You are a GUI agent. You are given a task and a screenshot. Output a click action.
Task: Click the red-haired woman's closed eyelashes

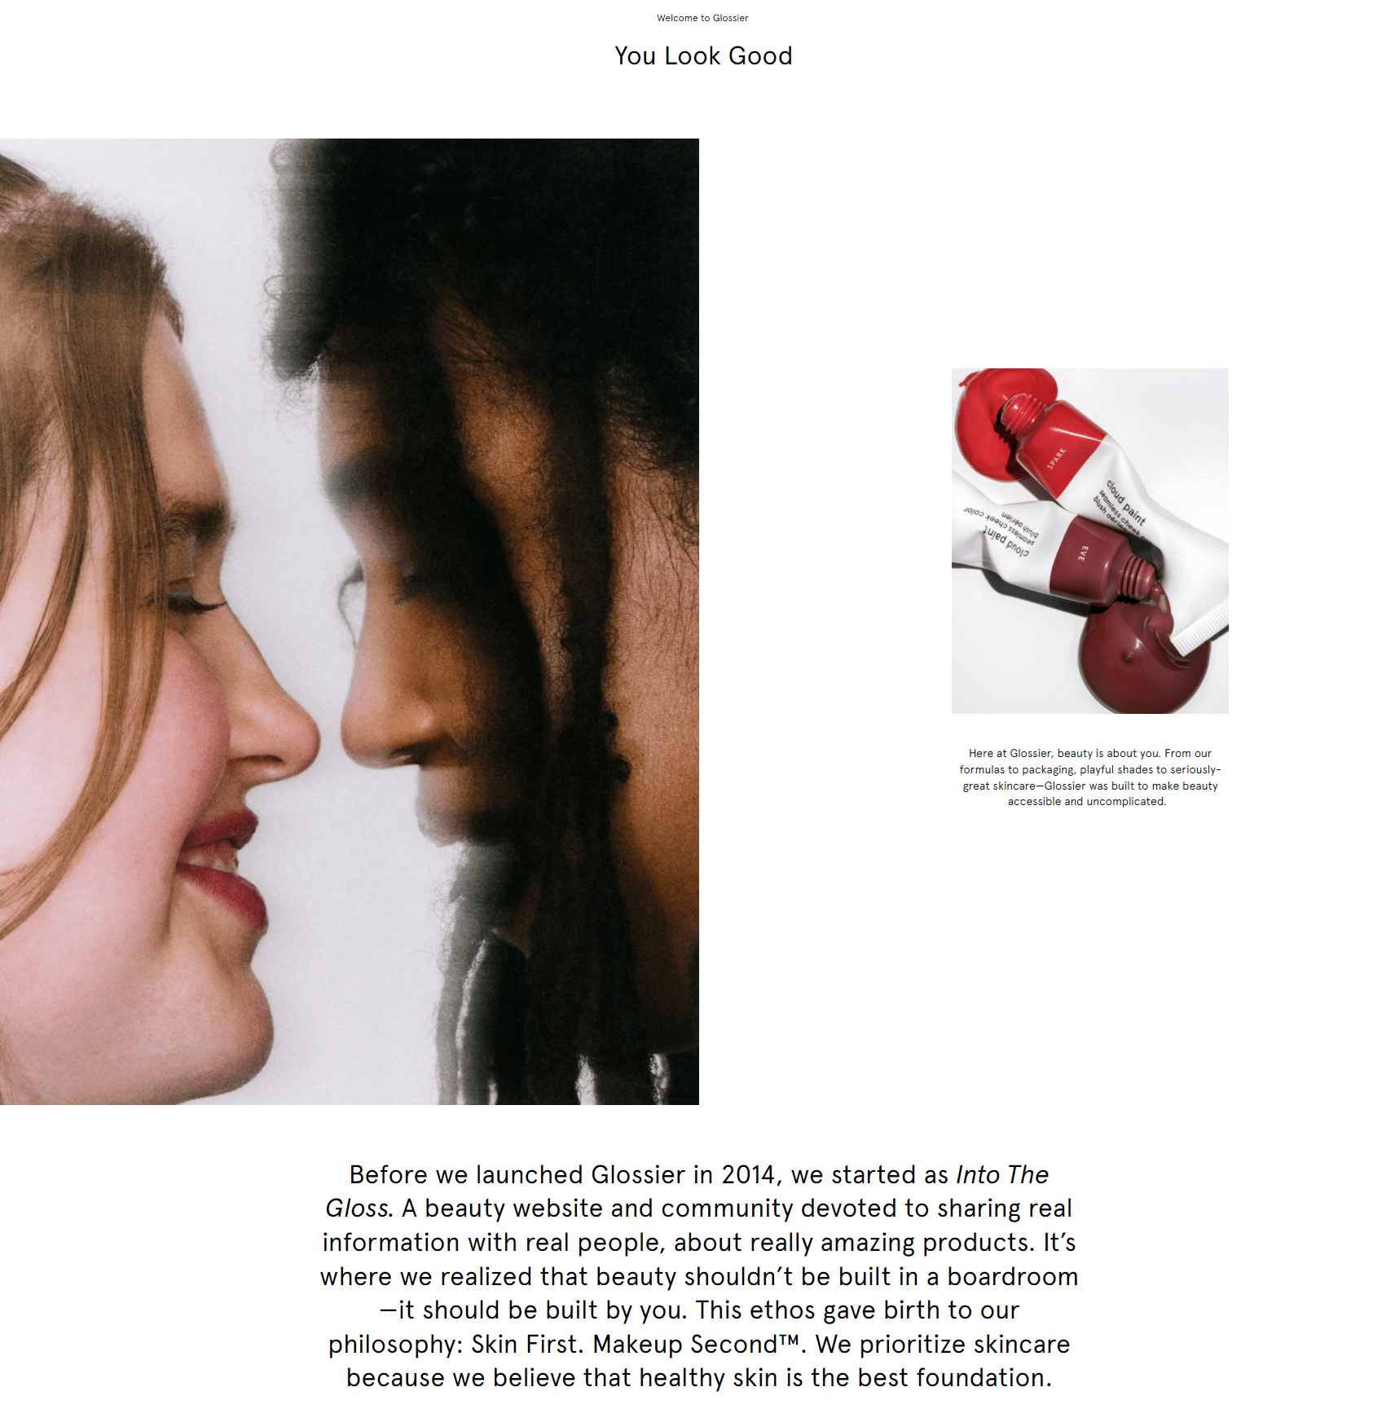coord(196,603)
